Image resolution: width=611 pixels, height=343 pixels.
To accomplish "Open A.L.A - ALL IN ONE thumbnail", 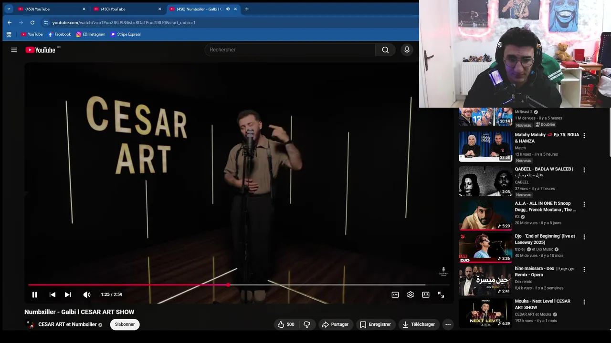I will click(485, 215).
